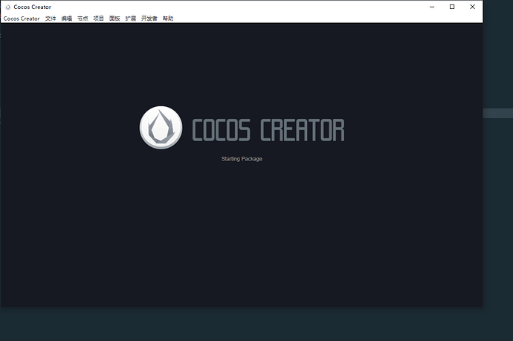
Task: Open the 文件 (File) menu
Action: (x=51, y=19)
